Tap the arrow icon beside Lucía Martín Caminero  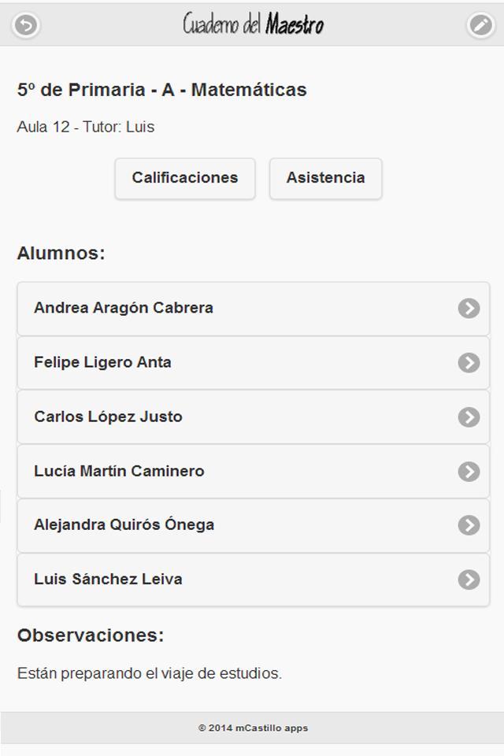point(469,471)
